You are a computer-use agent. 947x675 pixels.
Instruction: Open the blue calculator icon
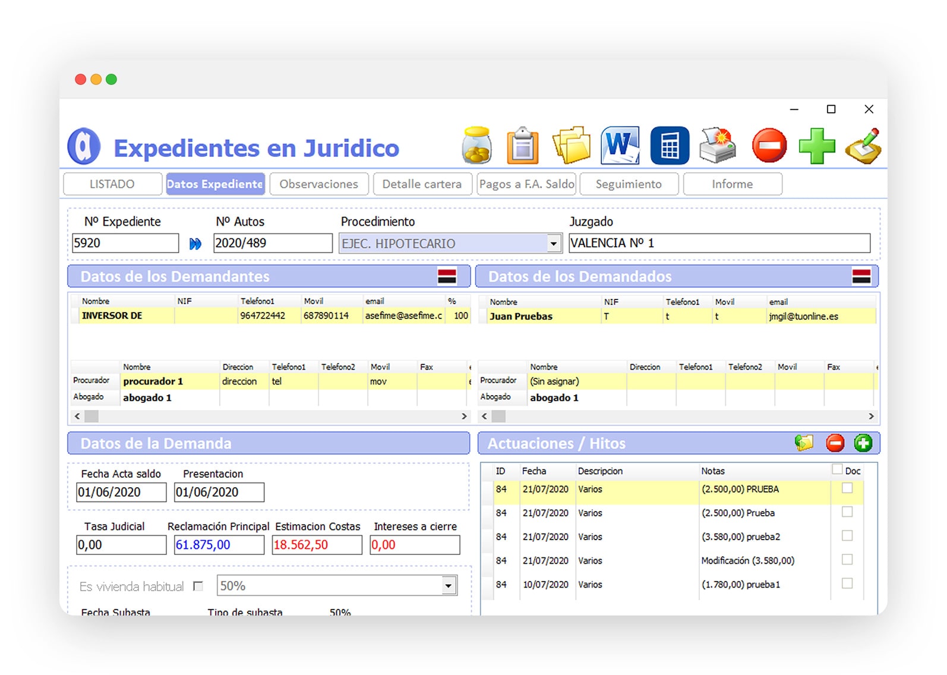pyautogui.click(x=670, y=146)
